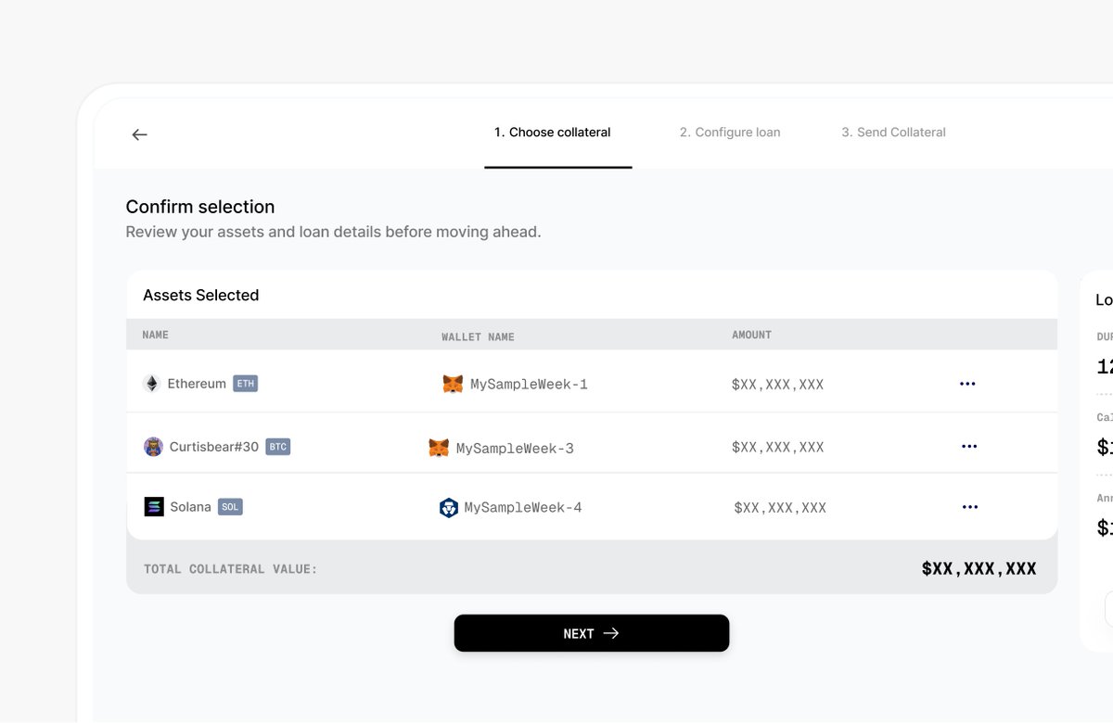
Task: Click the AMOUNT column header
Action: 752,335
